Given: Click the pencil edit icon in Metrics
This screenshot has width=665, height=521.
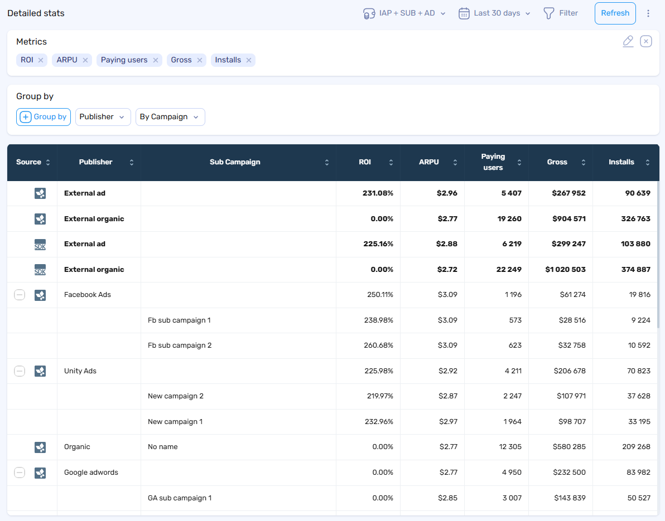Looking at the screenshot, I should [628, 41].
